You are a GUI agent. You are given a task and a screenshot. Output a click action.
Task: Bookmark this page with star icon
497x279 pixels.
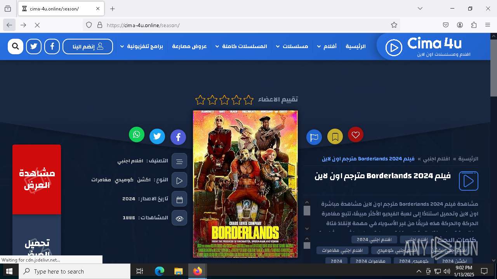pos(394,25)
